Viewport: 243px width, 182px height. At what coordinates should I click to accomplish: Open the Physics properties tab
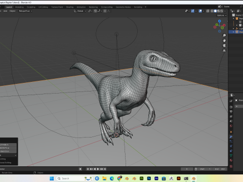231,146
